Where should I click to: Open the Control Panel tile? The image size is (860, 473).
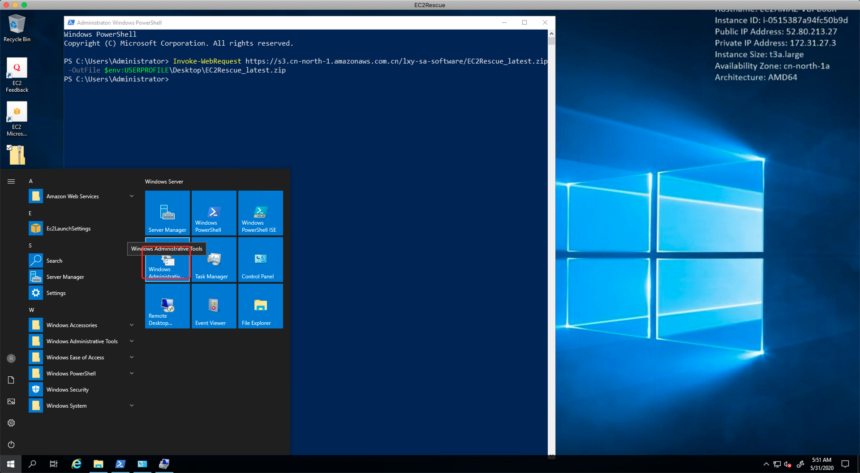click(260, 260)
